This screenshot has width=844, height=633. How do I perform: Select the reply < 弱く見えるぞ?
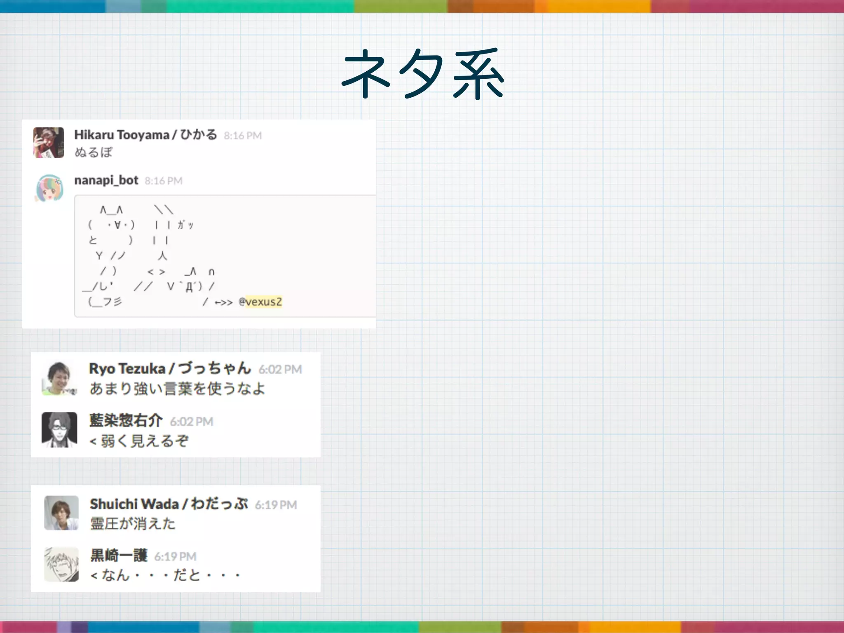coord(139,441)
